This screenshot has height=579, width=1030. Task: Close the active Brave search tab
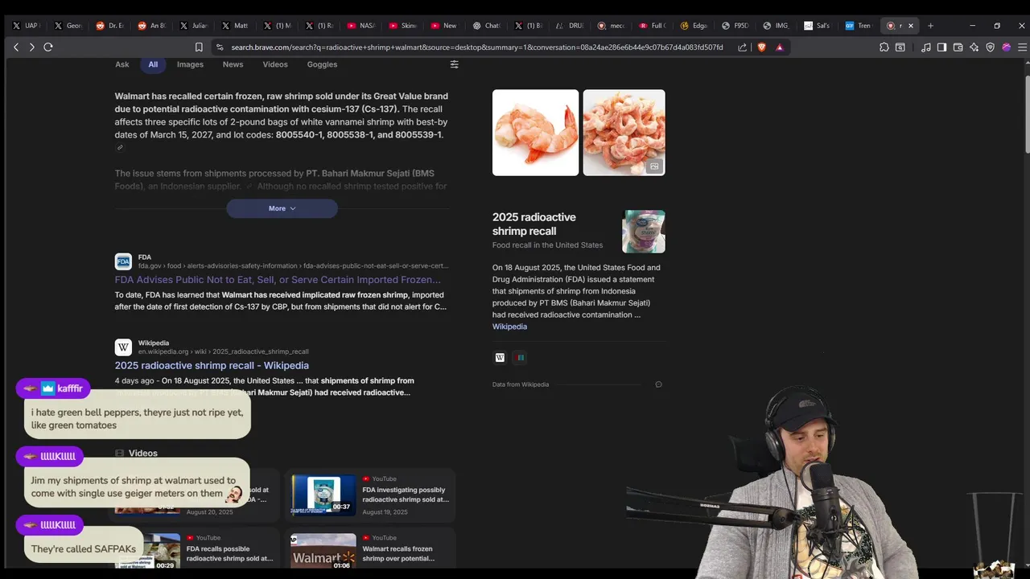pyautogui.click(x=913, y=26)
